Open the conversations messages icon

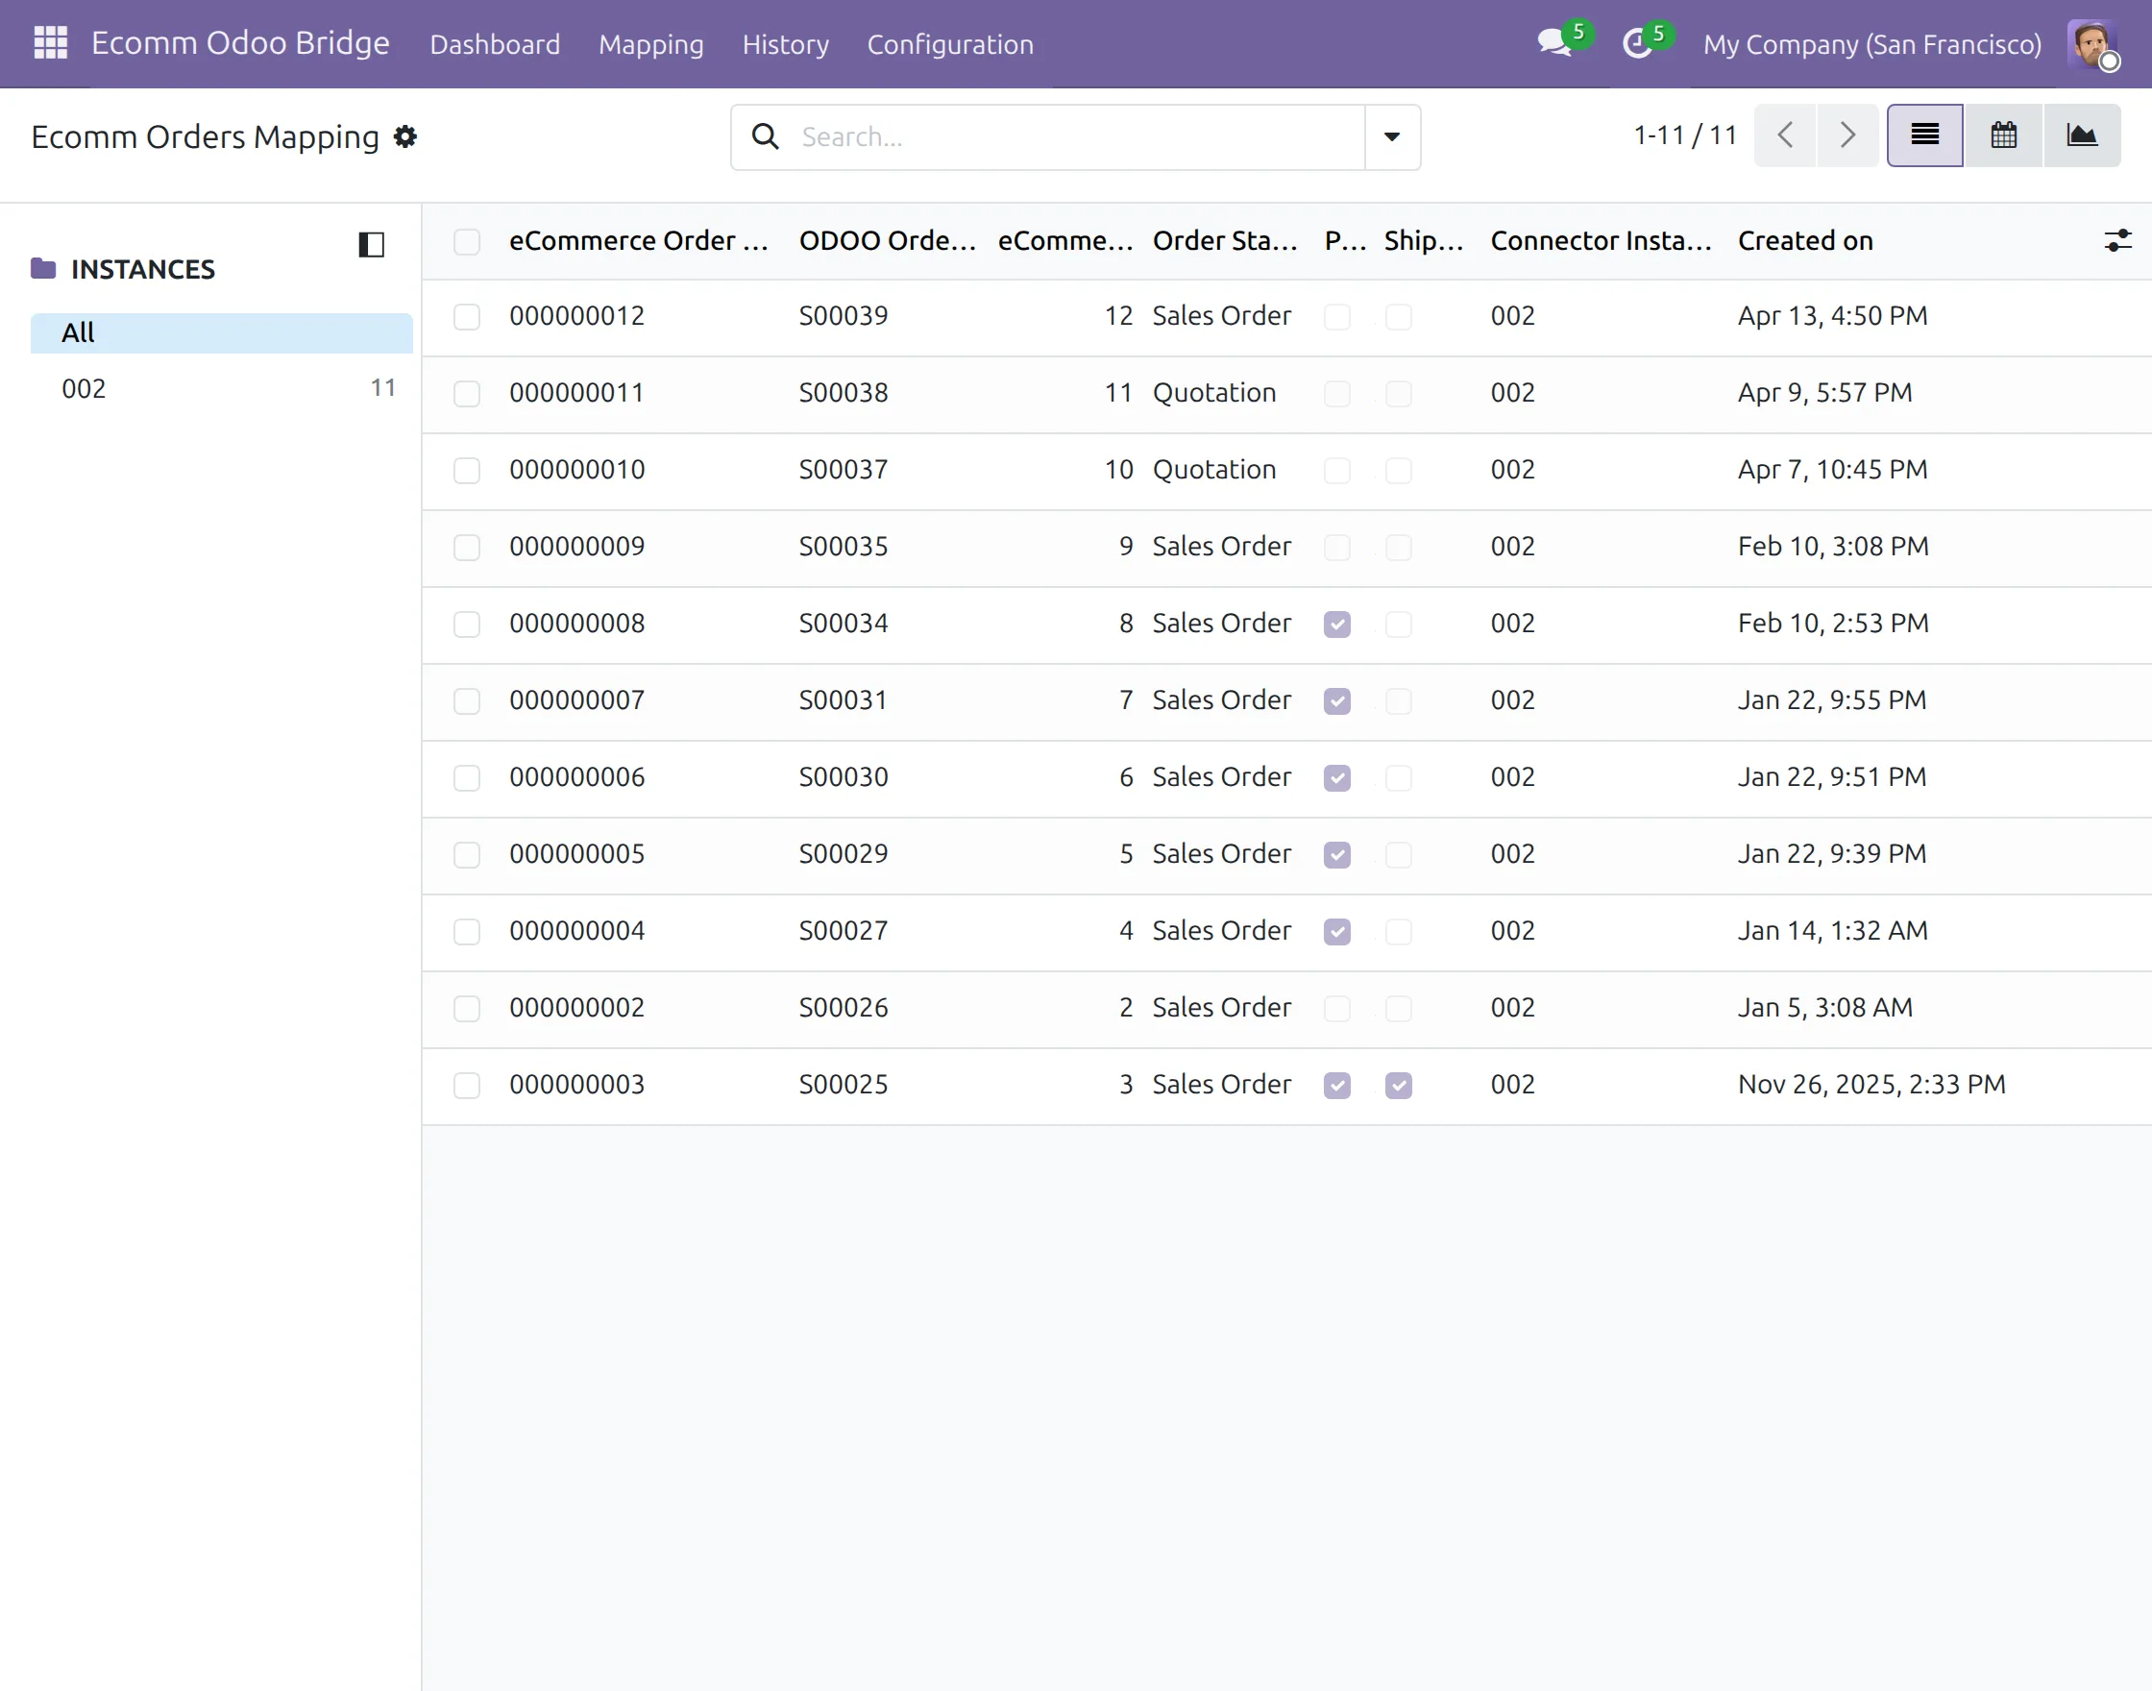[x=1554, y=43]
